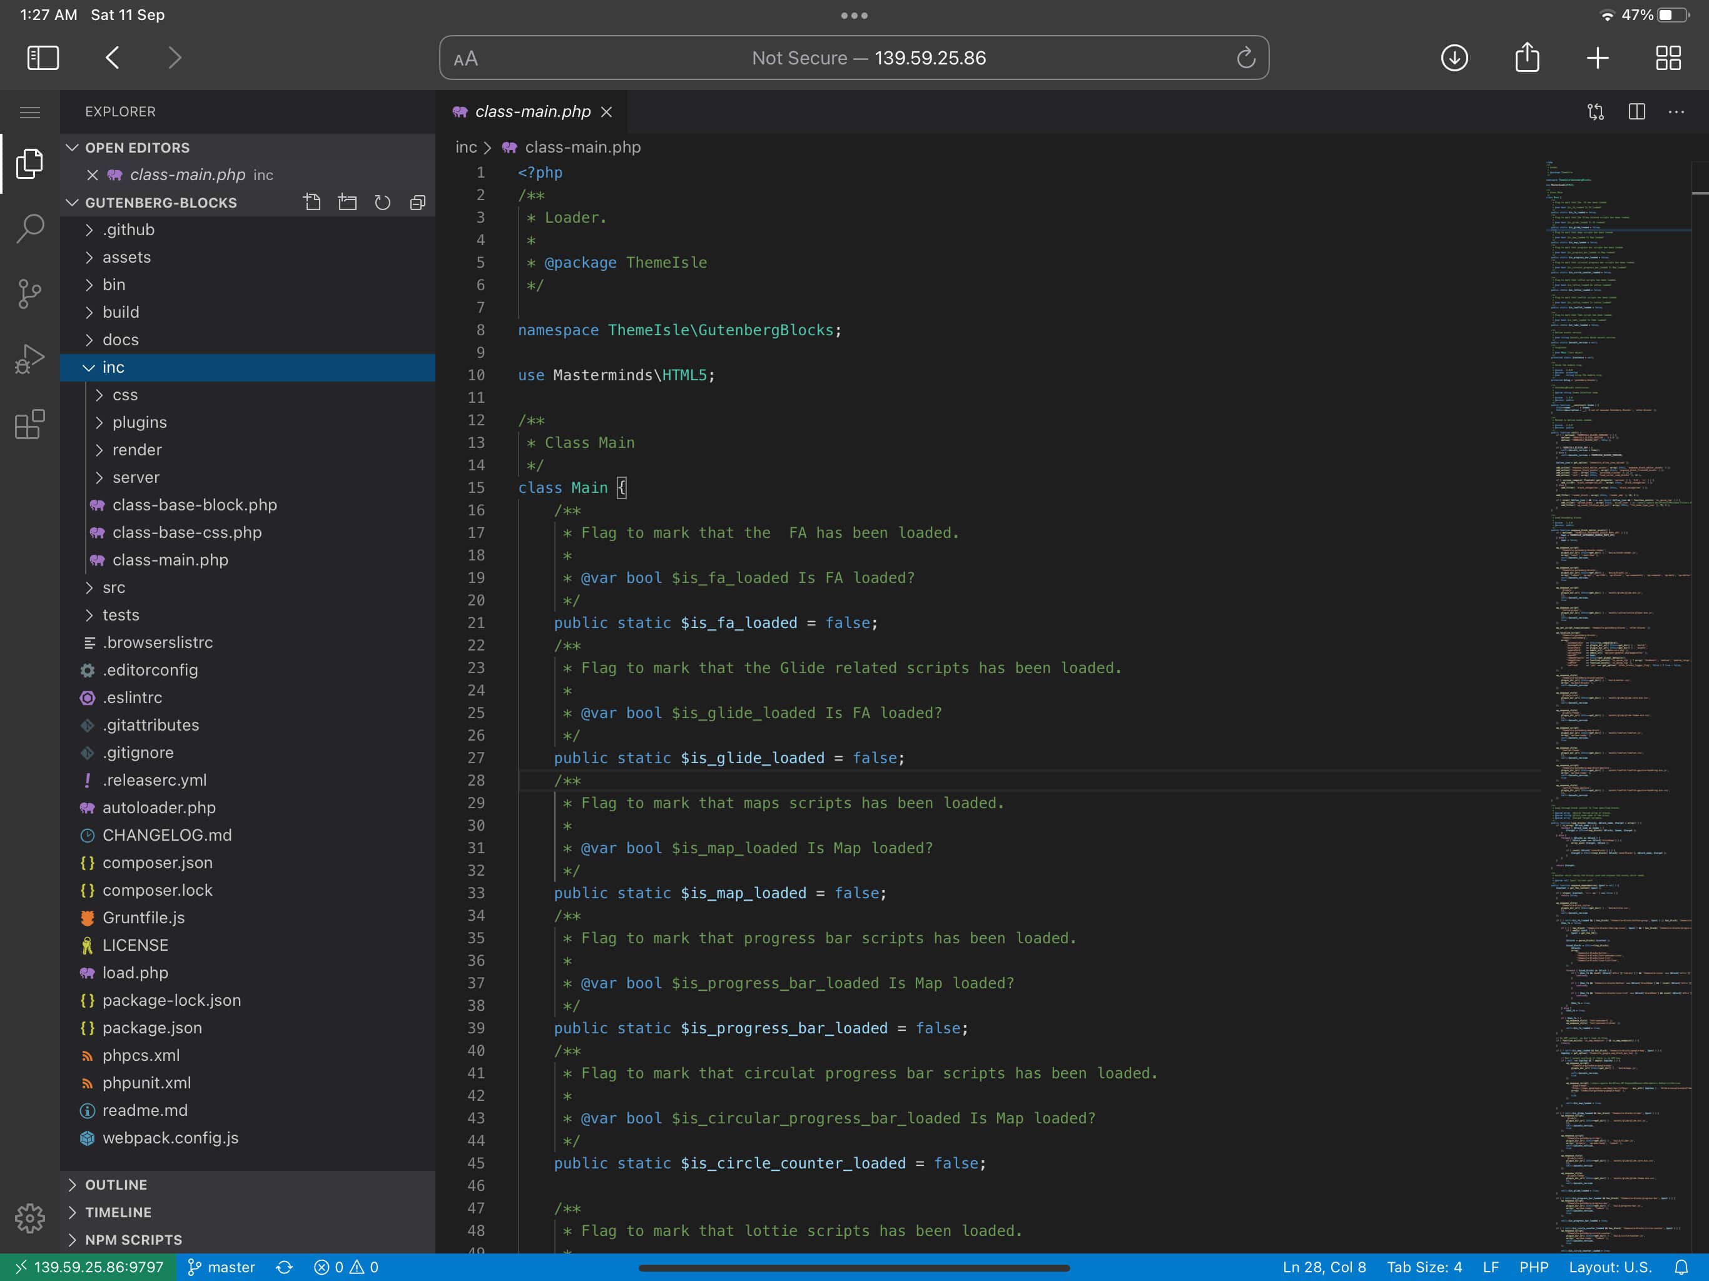
Task: Reload the page in Safari
Action: pos(1245,57)
